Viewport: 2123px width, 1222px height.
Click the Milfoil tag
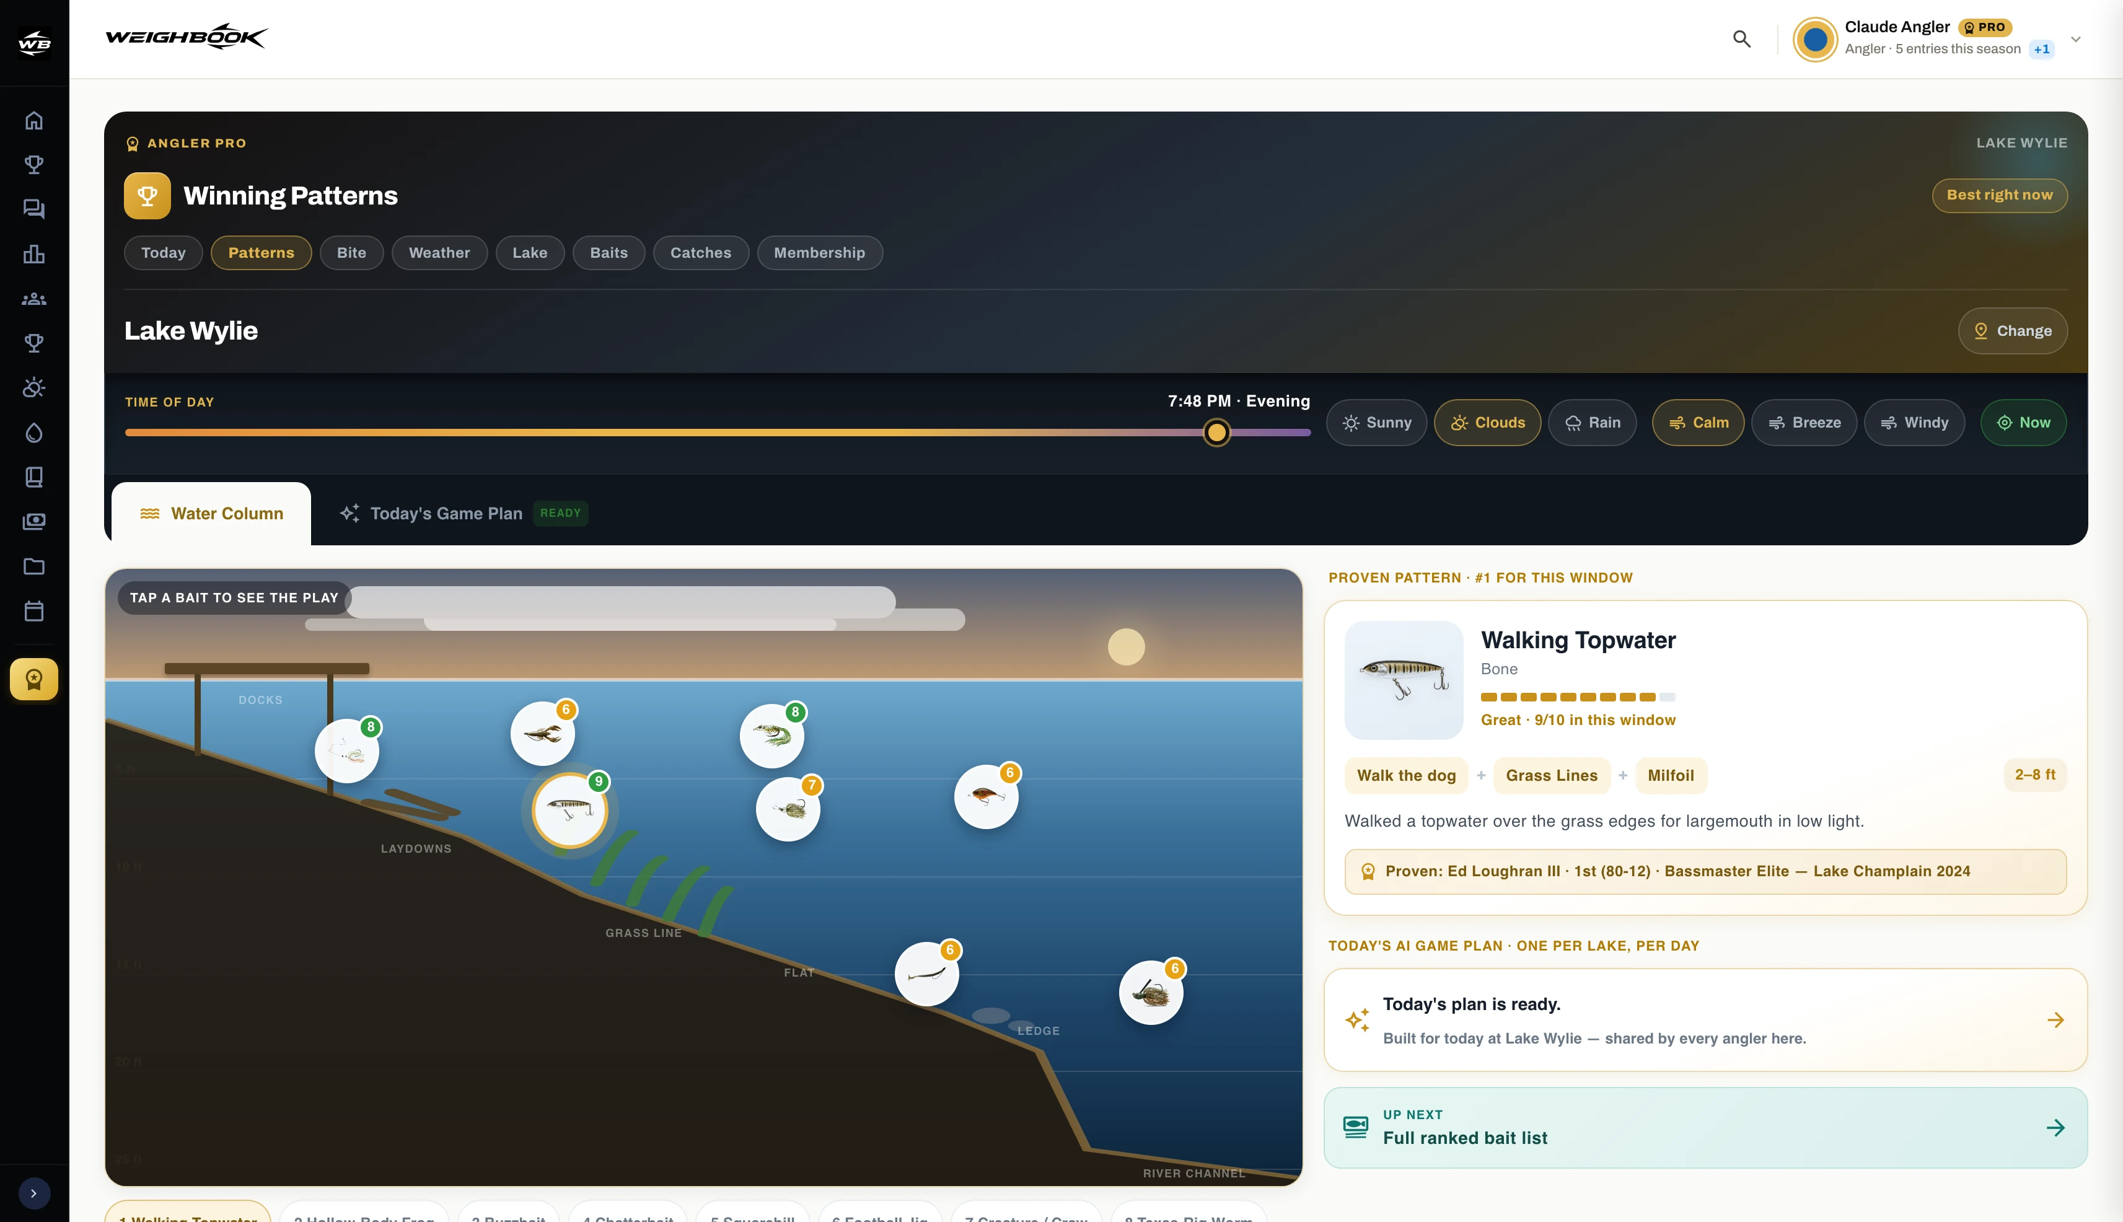click(1671, 775)
